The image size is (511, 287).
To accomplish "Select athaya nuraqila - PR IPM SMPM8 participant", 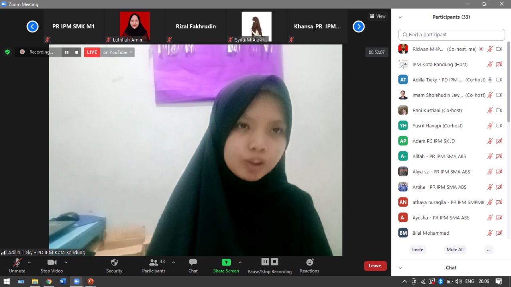I will click(452, 202).
